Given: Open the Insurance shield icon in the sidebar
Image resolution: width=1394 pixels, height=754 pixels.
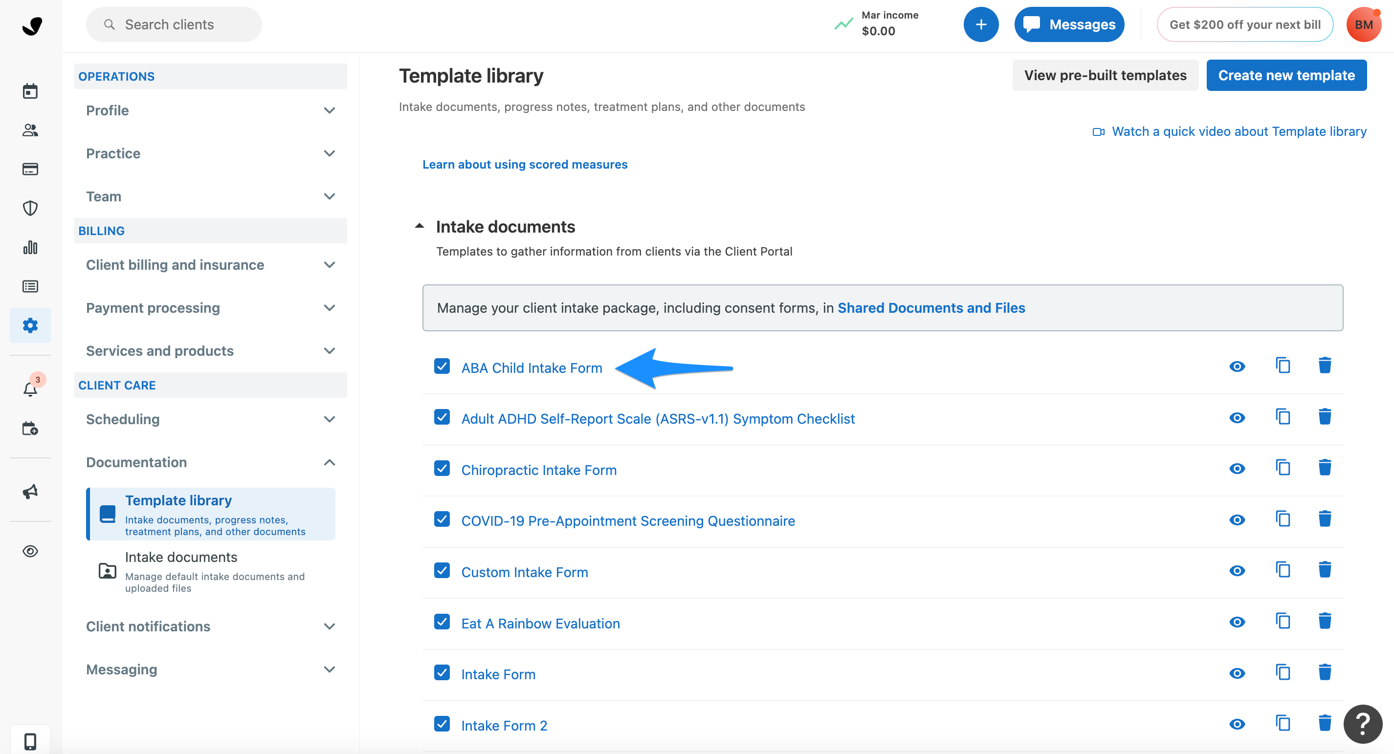Looking at the screenshot, I should 30,208.
